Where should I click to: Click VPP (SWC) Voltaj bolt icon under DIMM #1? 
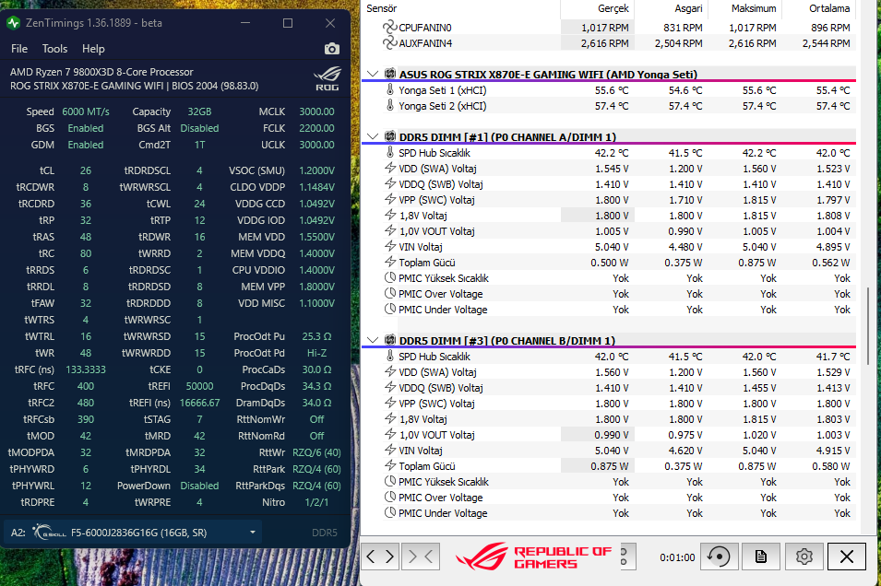point(390,199)
